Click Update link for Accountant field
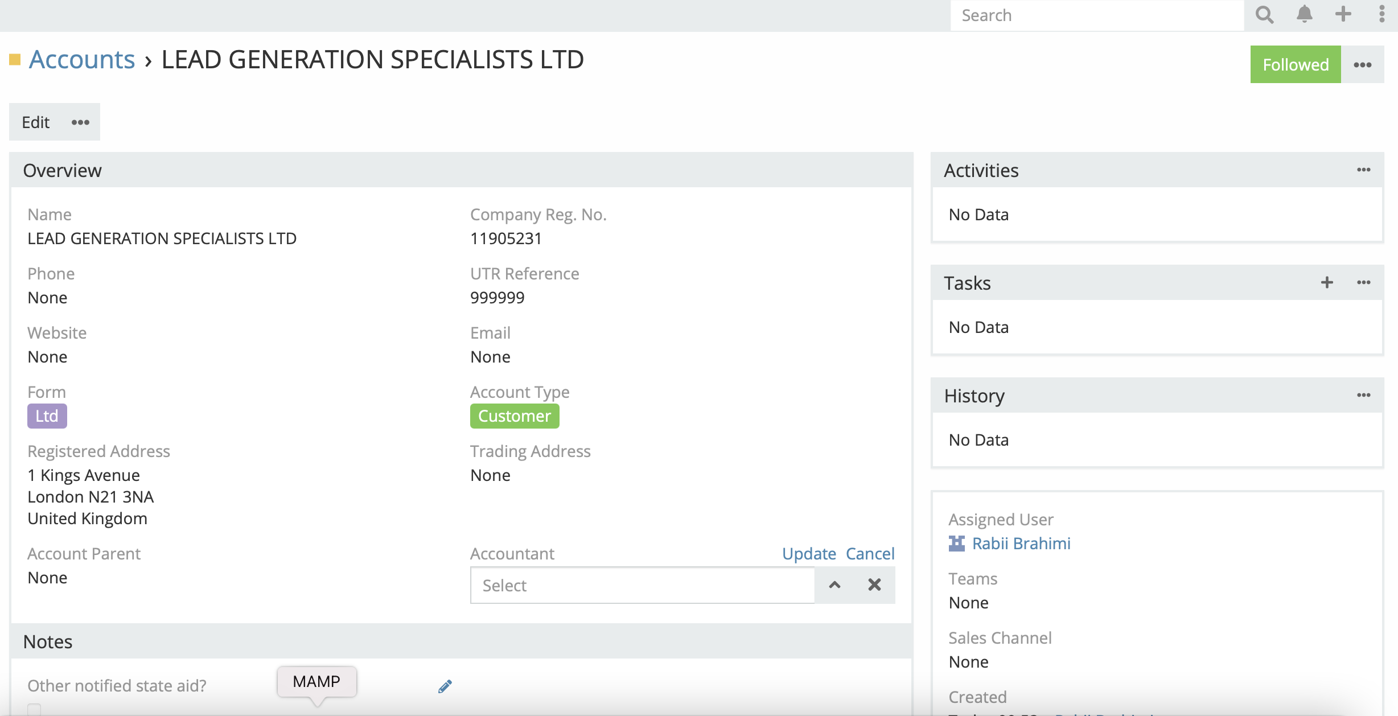 coord(809,553)
